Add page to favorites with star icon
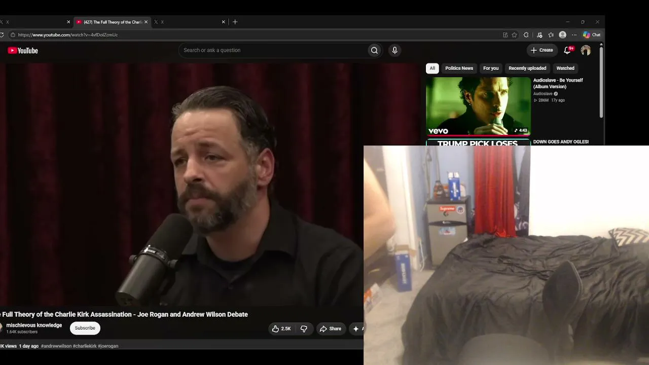 click(x=514, y=35)
